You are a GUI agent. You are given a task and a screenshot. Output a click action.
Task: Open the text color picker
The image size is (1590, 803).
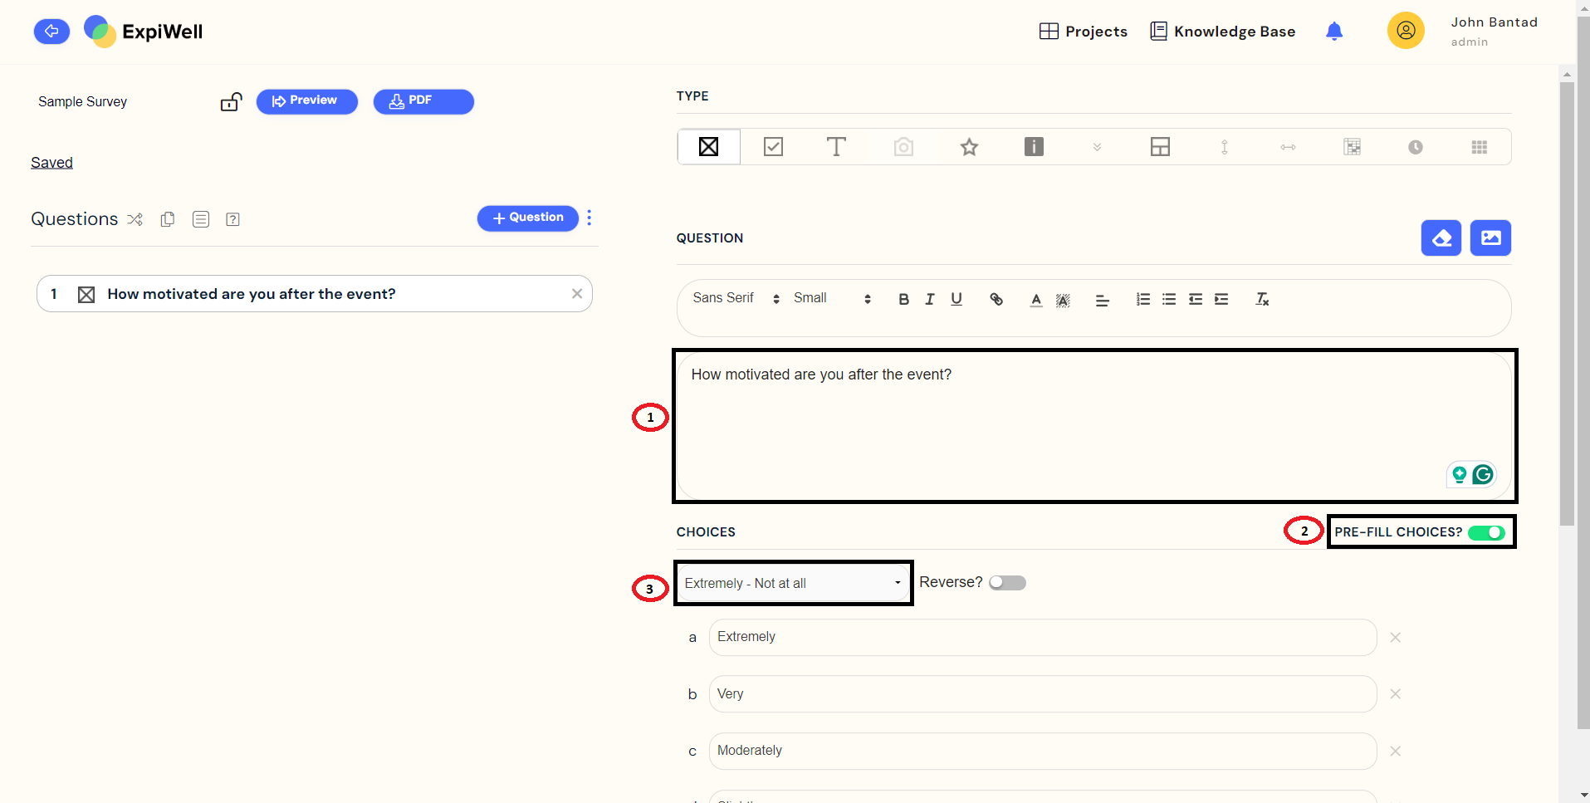pos(1035,299)
